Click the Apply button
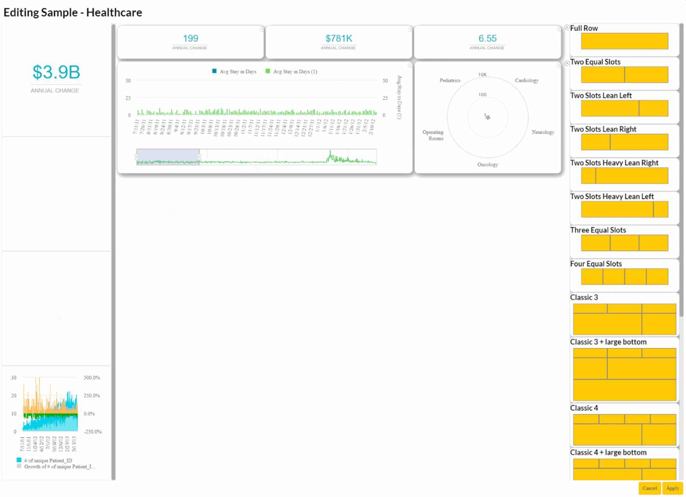Image resolution: width=686 pixels, height=497 pixels. [x=672, y=488]
